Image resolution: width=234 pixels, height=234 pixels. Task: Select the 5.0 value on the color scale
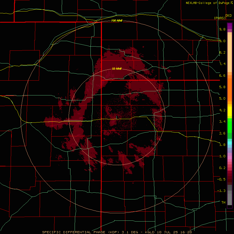pyautogui.click(x=222, y=99)
